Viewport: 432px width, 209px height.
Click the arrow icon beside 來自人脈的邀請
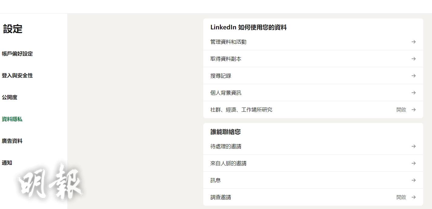414,163
